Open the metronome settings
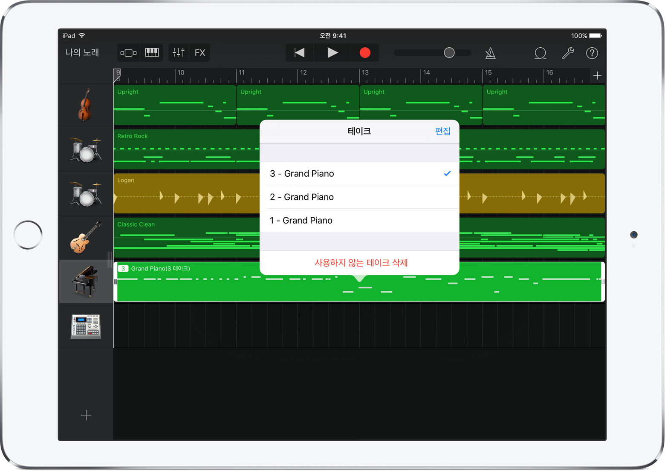Image resolution: width=665 pixels, height=471 pixels. tap(490, 53)
